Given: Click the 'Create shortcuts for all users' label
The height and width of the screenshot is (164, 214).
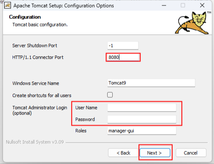Looking at the screenshot, I should (42, 96).
